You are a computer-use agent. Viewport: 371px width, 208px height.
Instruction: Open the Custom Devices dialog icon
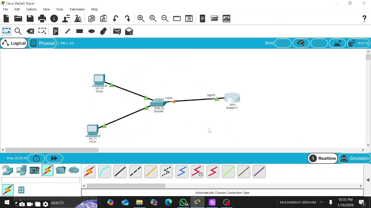(x=189, y=19)
